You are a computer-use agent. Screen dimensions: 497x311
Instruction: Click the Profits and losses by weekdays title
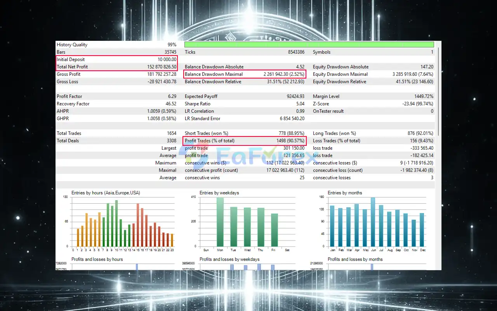(x=229, y=259)
